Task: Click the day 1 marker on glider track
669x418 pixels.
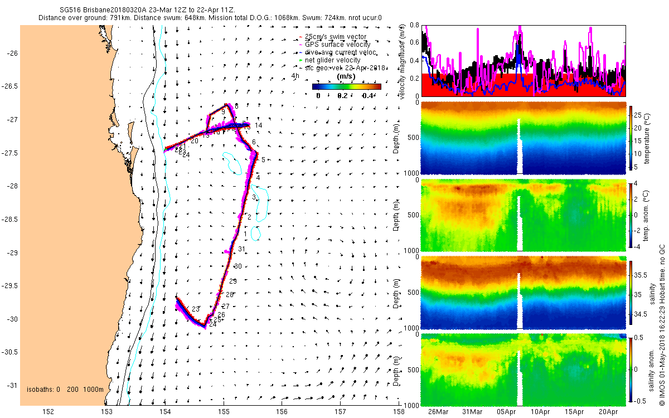Action: (x=246, y=235)
